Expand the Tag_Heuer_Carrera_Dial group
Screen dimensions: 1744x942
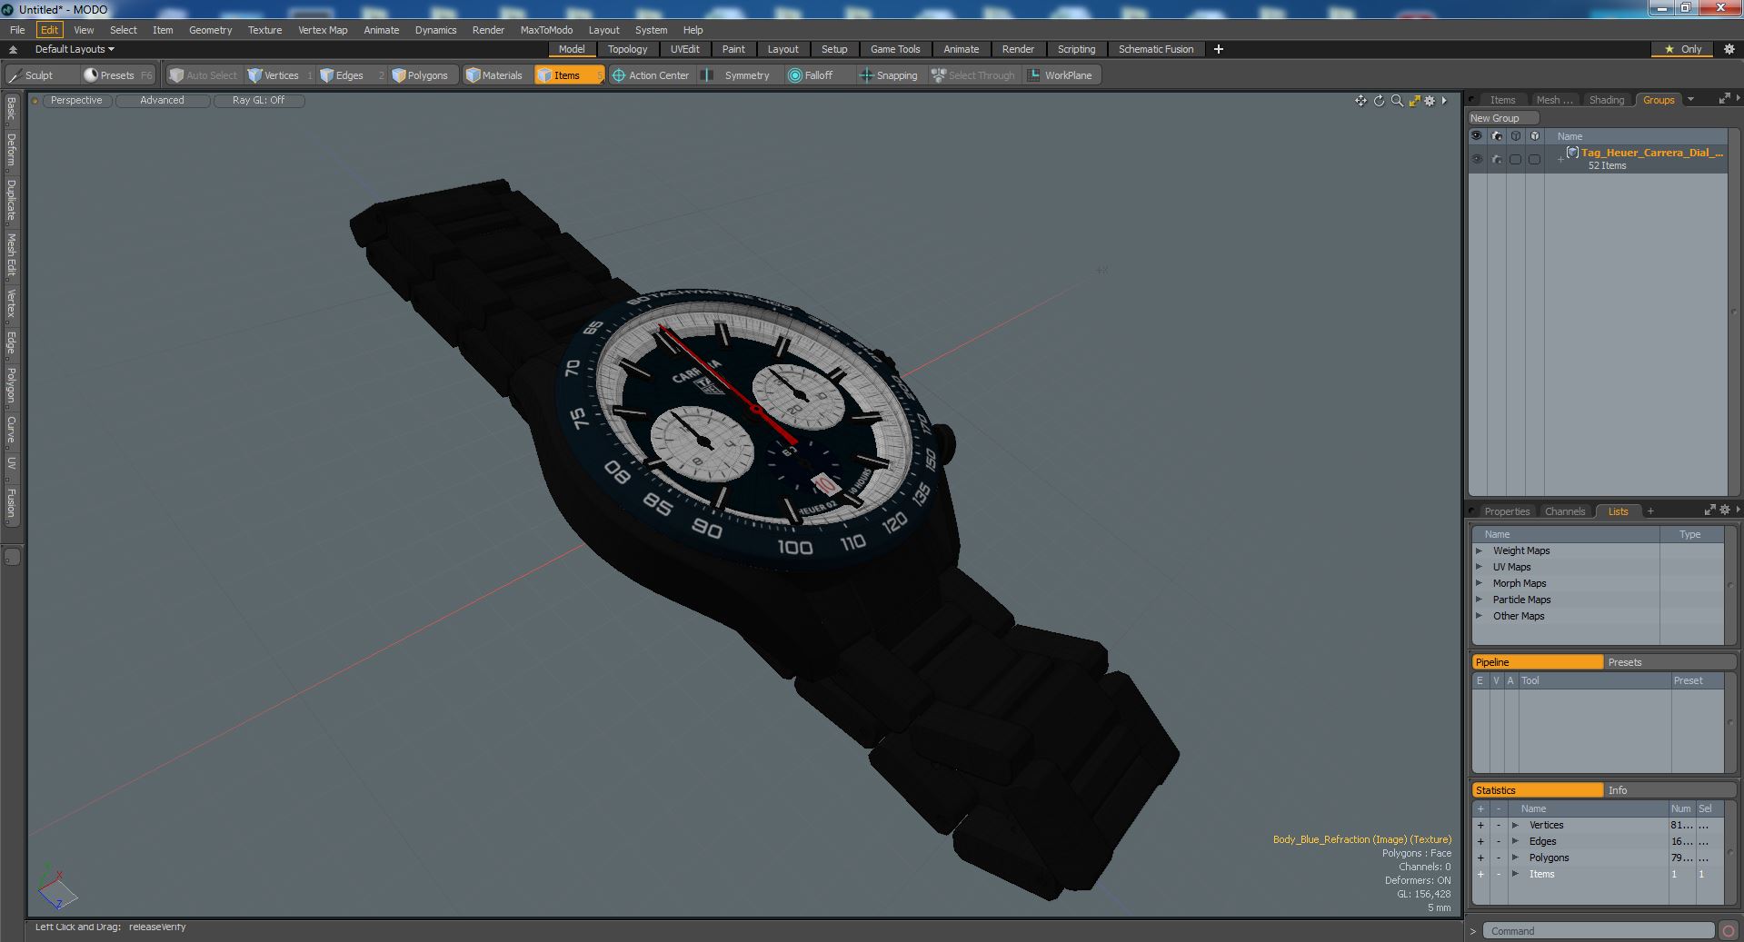click(1560, 159)
